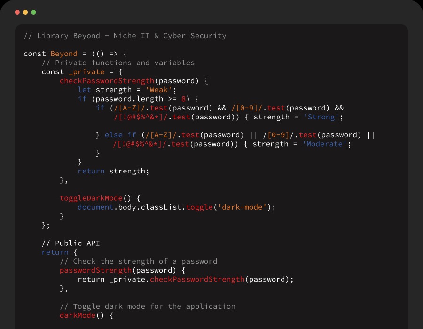The height and width of the screenshot is (329, 423).
Task: Click the "toggleDarkMode() {" method line
Action: (x=100, y=198)
